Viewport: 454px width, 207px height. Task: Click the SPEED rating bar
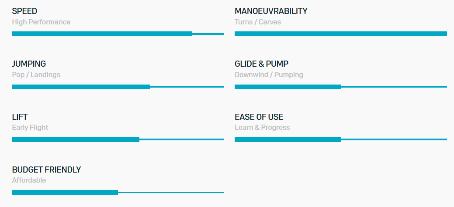pyautogui.click(x=118, y=34)
